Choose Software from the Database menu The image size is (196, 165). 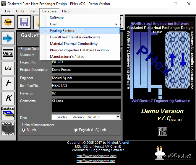(x=80, y=18)
